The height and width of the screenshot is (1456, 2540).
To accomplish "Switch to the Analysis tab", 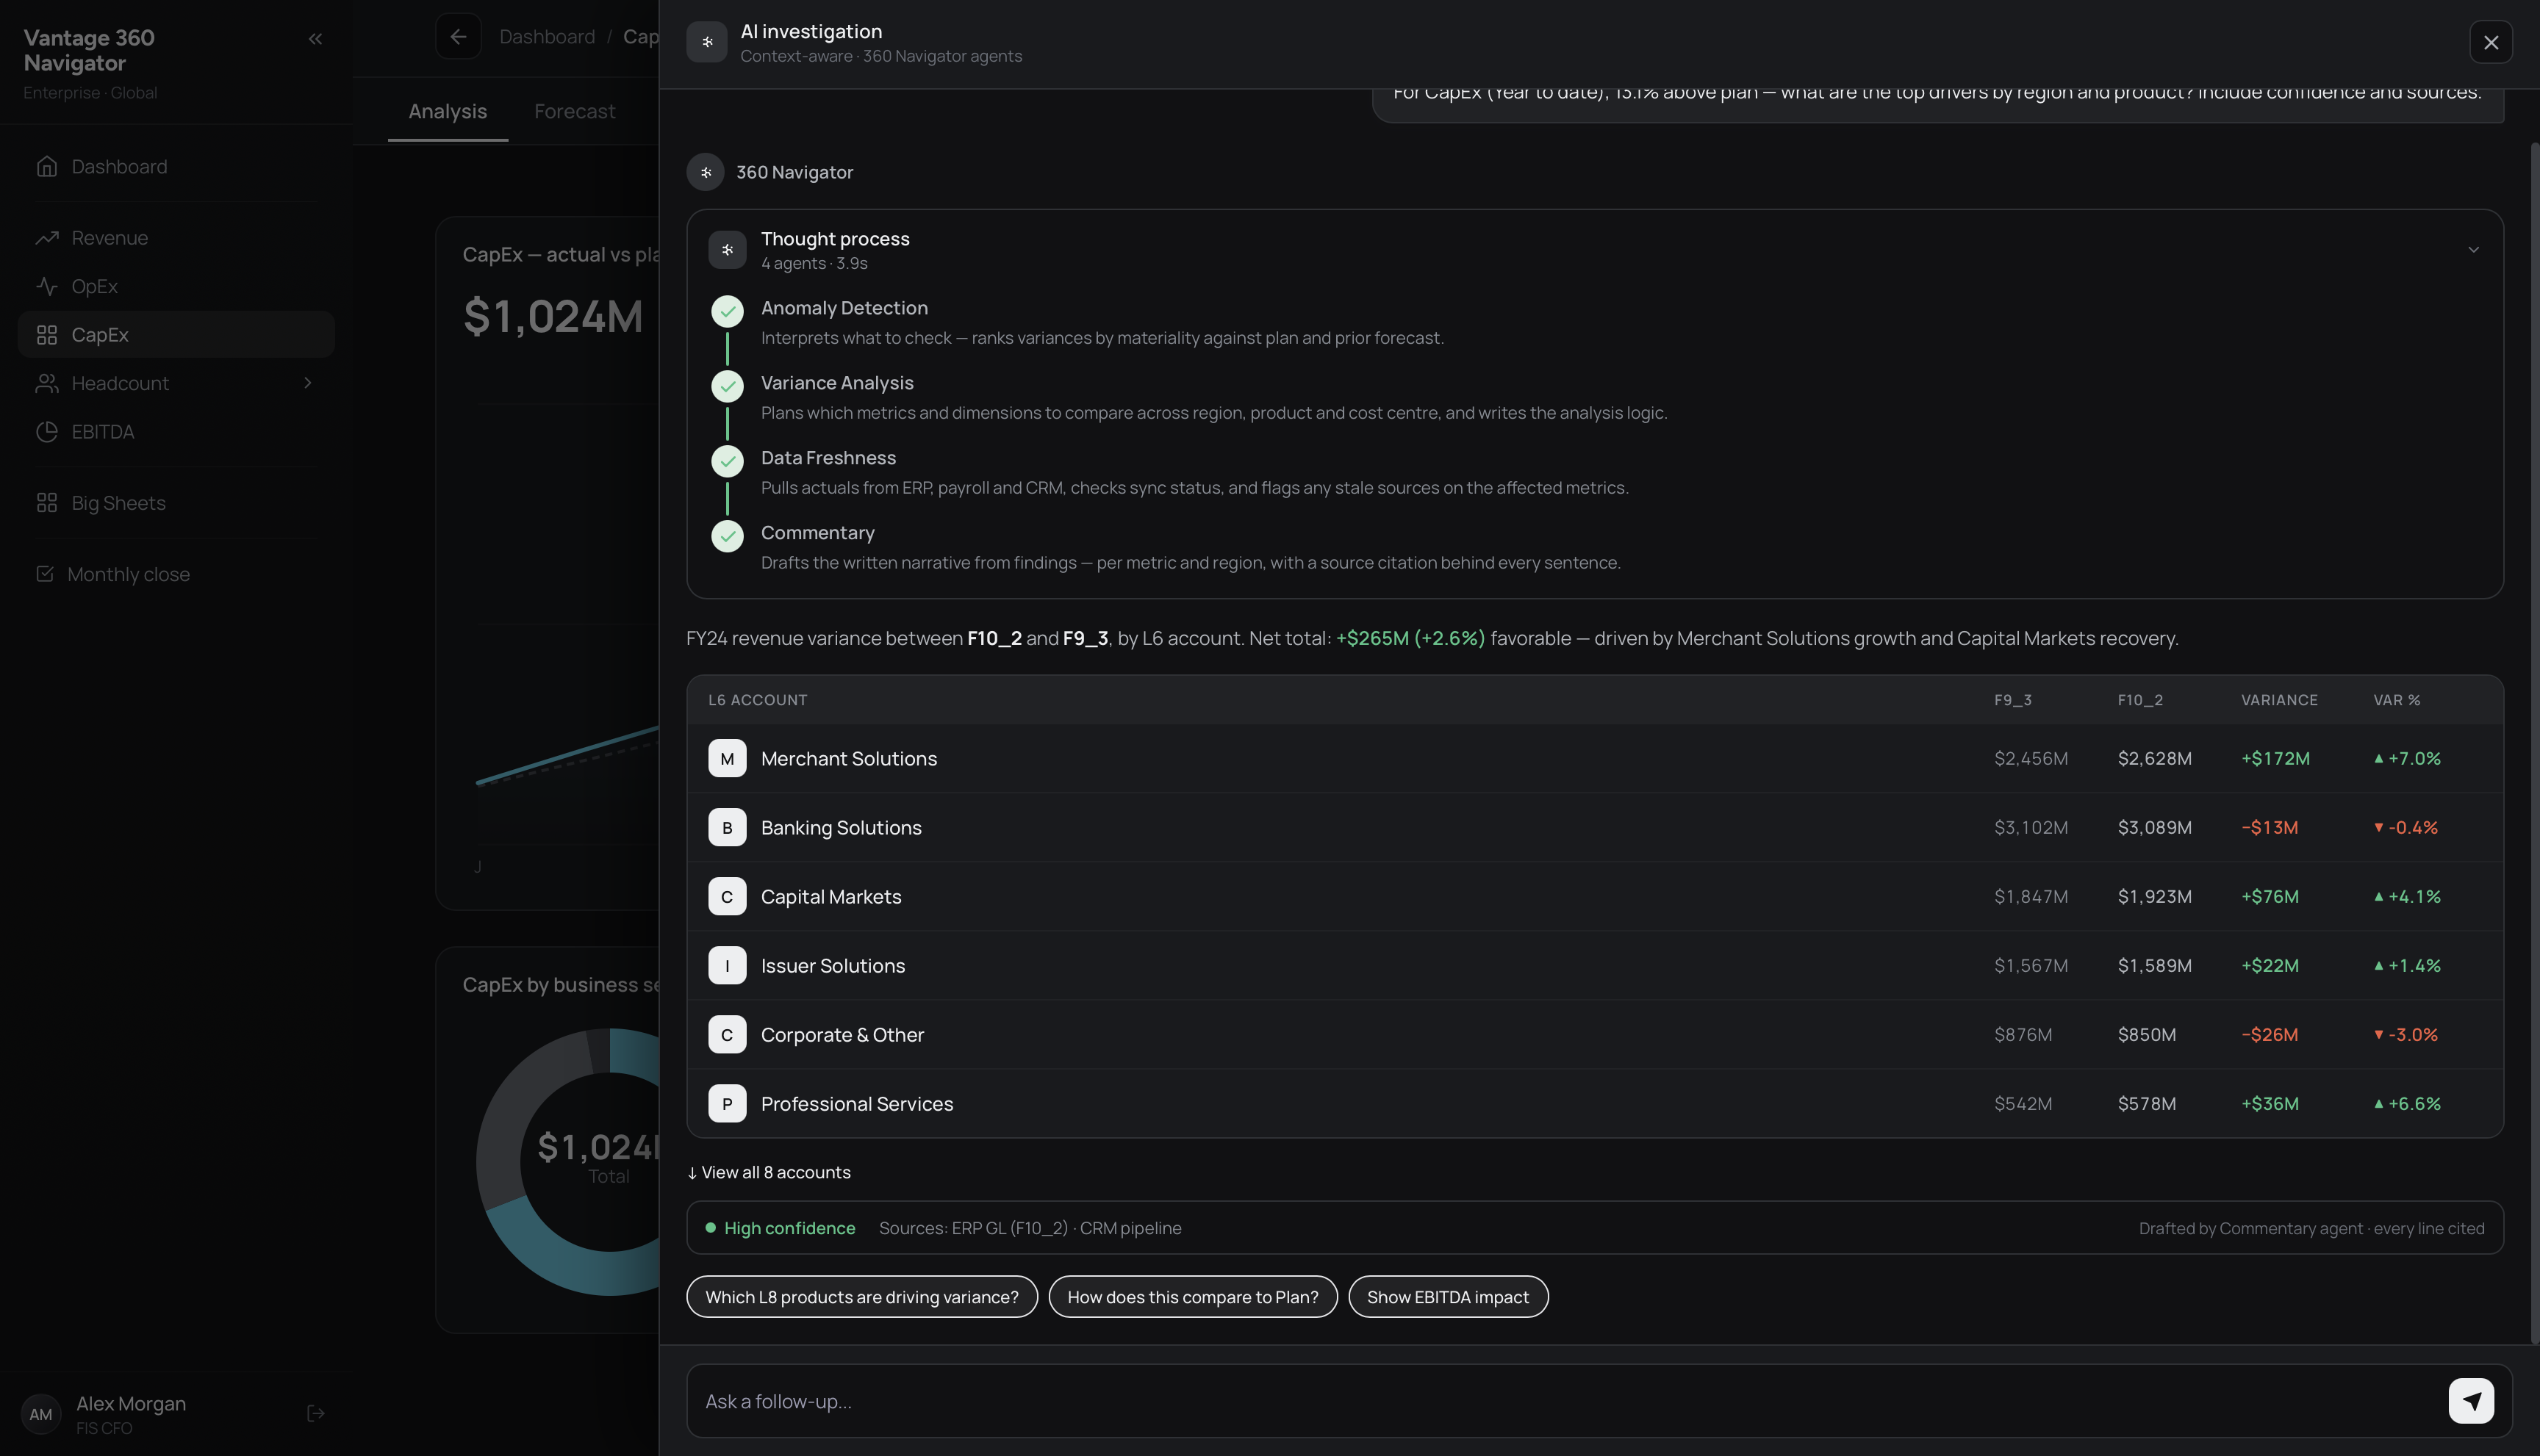I will pos(447,111).
